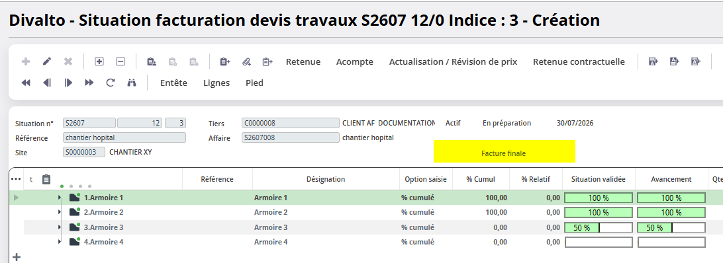The image size is (723, 263).
Task: Click the Référence column header
Action: [x=217, y=179]
